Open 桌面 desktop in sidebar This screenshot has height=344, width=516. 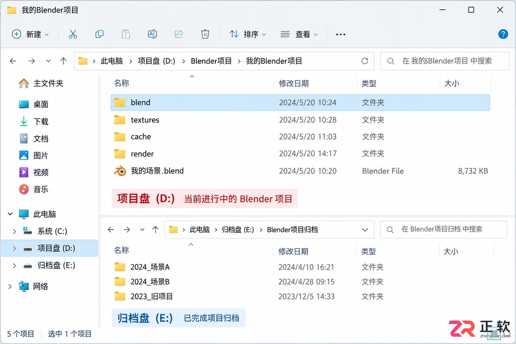pos(33,104)
